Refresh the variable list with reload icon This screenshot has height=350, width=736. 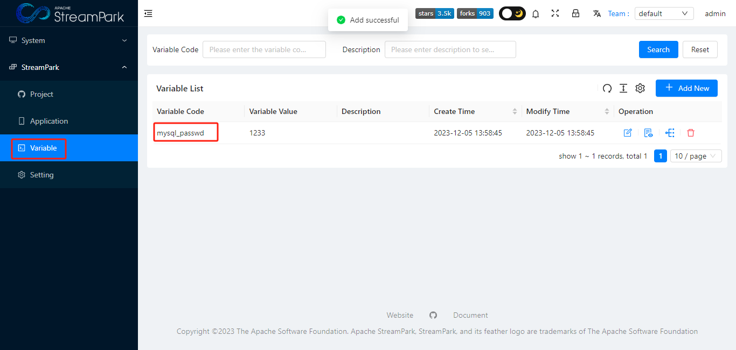click(x=607, y=88)
